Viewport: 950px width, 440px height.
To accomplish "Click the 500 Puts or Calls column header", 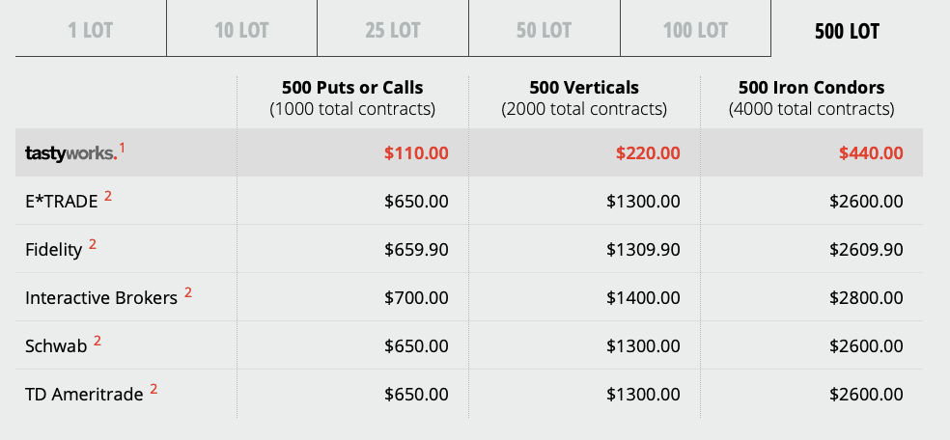I will 352,98.
